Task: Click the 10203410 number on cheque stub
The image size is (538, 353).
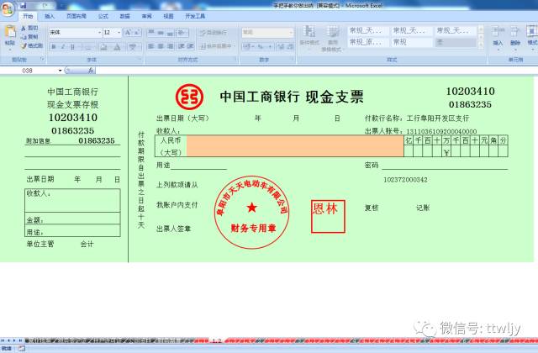Action: point(73,118)
